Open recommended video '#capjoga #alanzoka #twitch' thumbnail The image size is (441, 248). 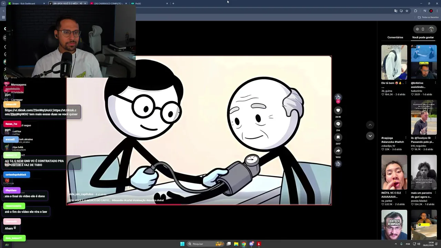(x=394, y=117)
